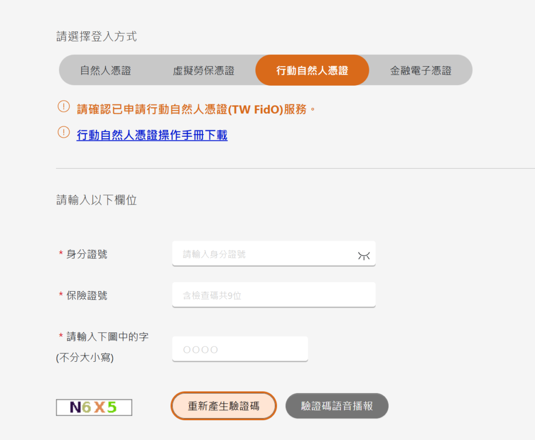Click the 身分證號 input field

266,254
